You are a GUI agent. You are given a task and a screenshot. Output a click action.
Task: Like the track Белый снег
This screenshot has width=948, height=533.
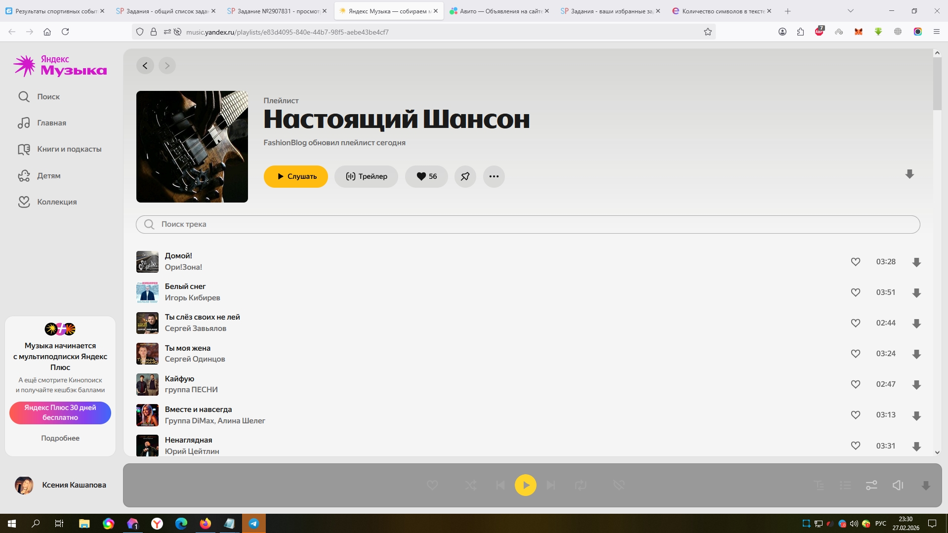(x=856, y=292)
